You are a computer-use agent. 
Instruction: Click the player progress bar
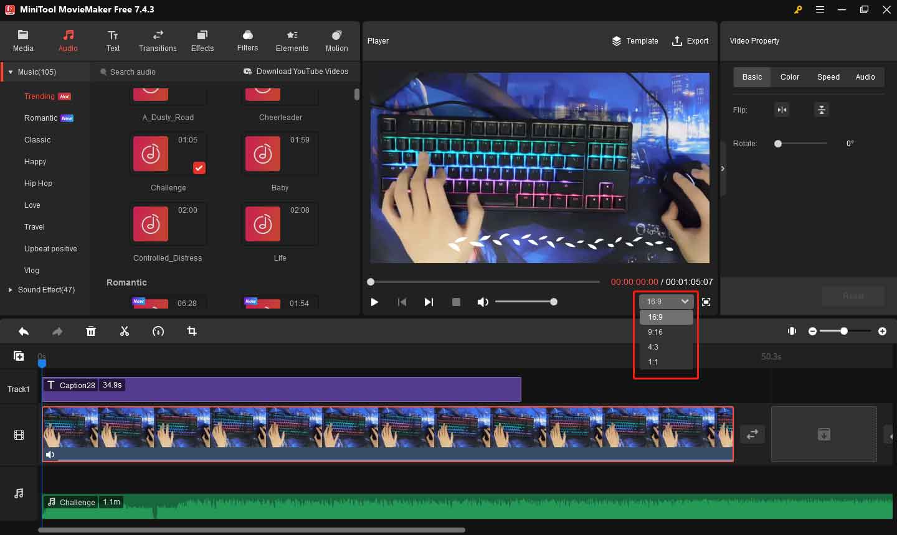coord(485,282)
